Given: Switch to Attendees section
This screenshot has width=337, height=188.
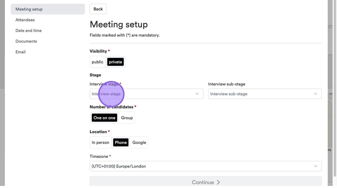Looking at the screenshot, I should pos(25,20).
